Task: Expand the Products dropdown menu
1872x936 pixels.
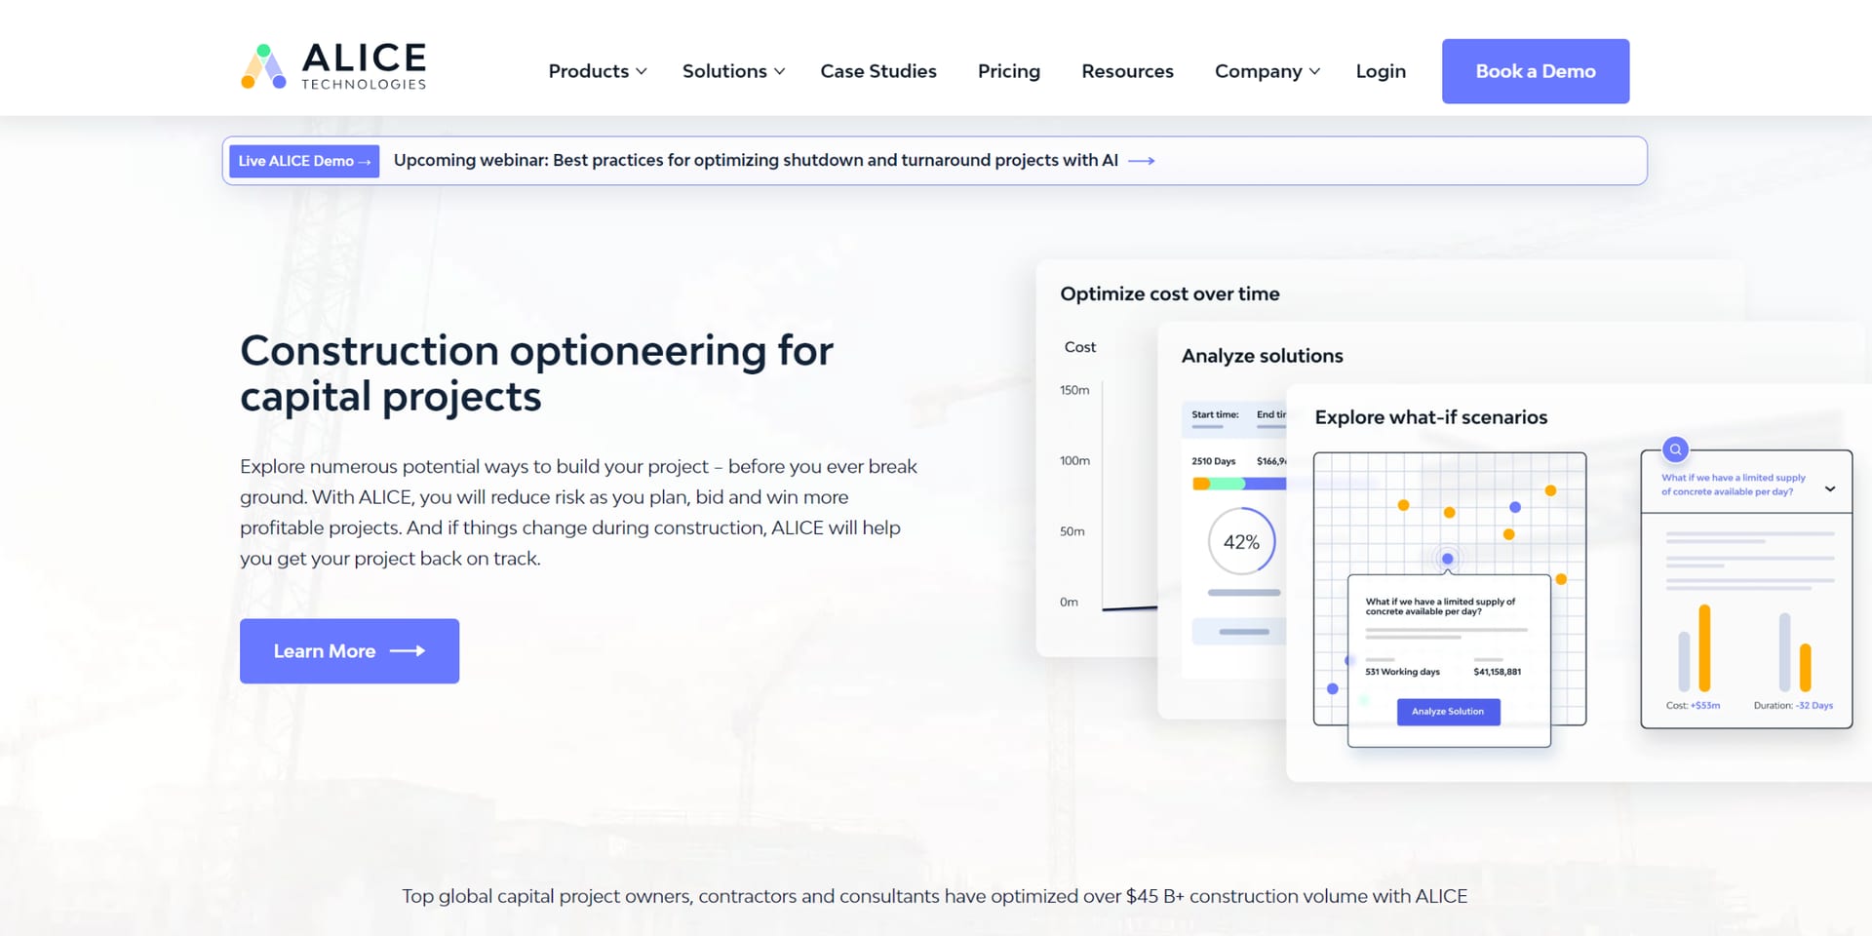Action: [x=598, y=71]
